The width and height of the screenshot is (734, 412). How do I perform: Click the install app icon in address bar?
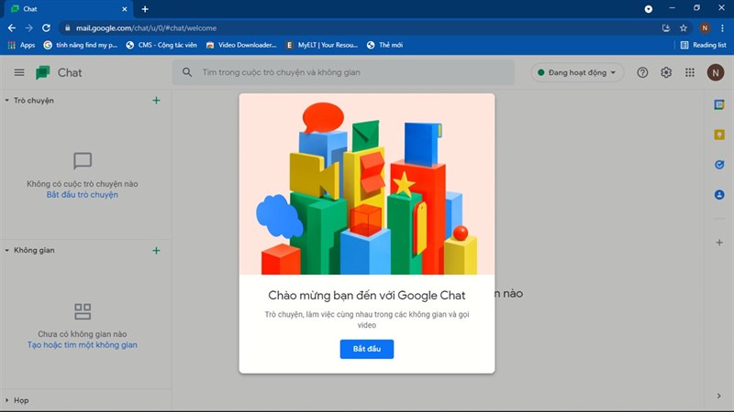(x=666, y=28)
